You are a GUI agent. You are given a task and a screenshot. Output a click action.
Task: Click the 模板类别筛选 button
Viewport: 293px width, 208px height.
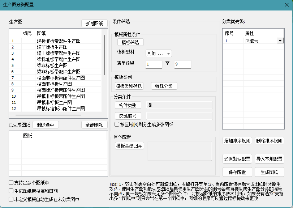point(129,86)
